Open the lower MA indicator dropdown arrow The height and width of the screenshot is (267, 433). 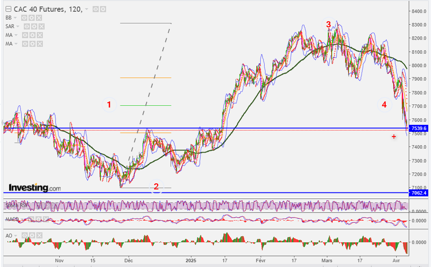pos(16,44)
